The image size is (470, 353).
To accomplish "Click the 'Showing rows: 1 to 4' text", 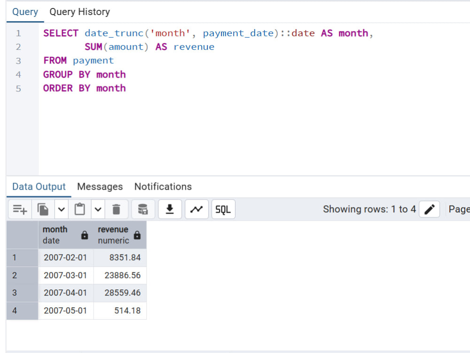I will tap(369, 209).
